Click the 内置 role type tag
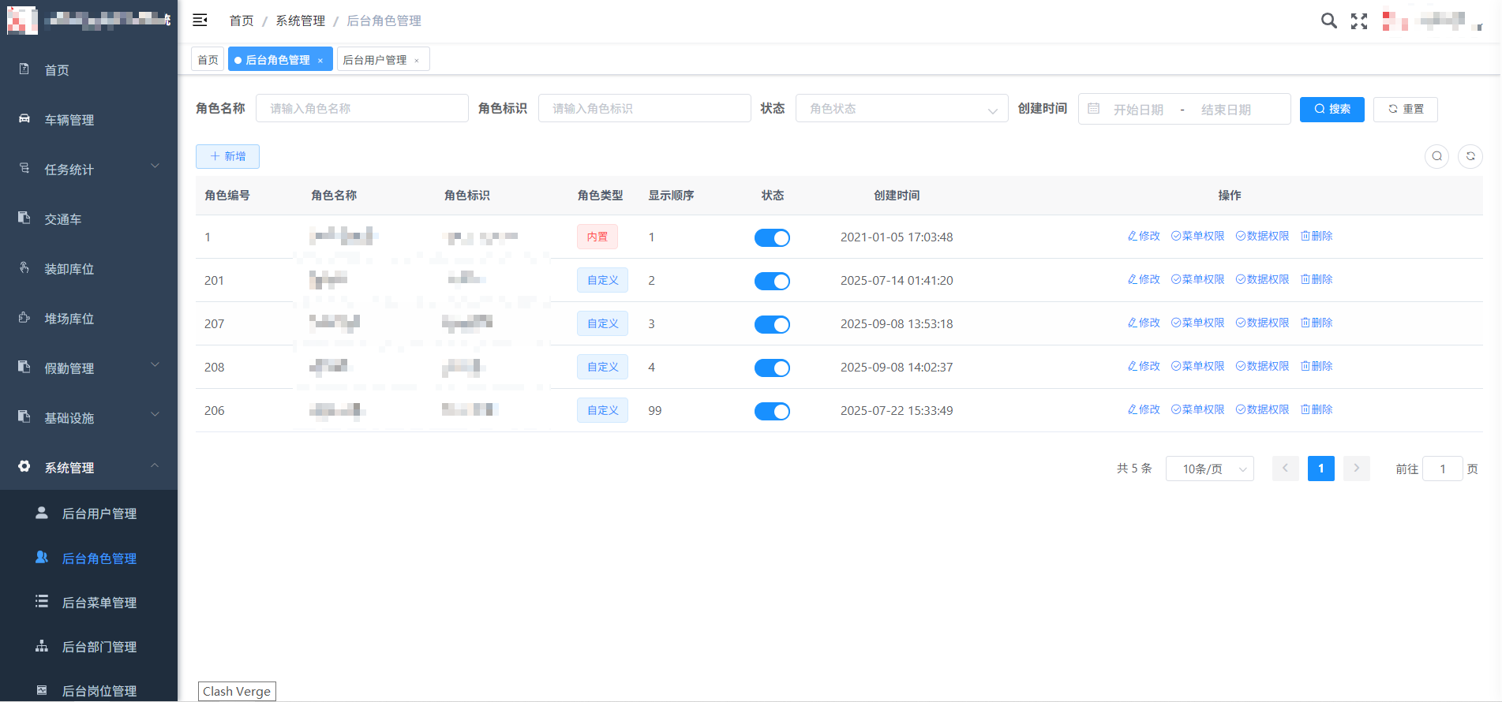1502x702 pixels. click(597, 237)
